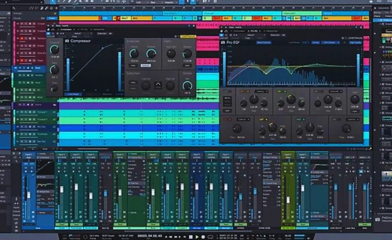Click the Horns folder track icon
392x240 pixels.
[54, 105]
